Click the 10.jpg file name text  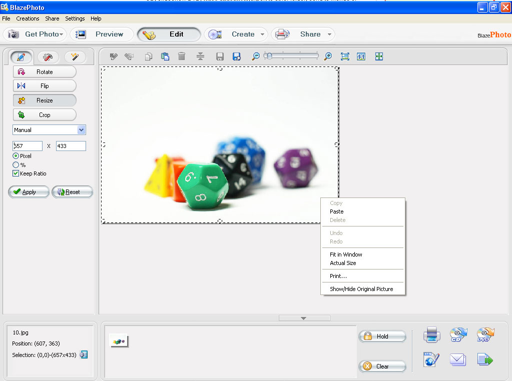point(21,332)
